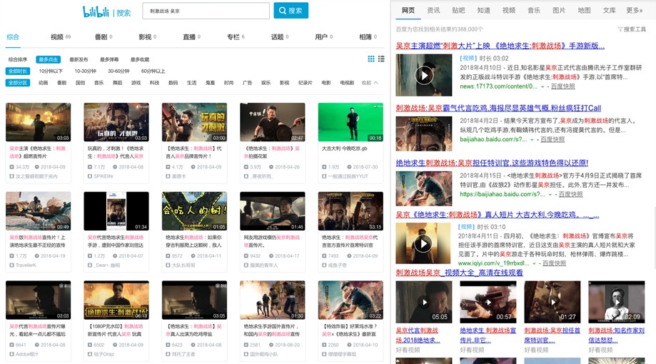
Task: Open the Baidu 文库 tab
Action: 609,11
